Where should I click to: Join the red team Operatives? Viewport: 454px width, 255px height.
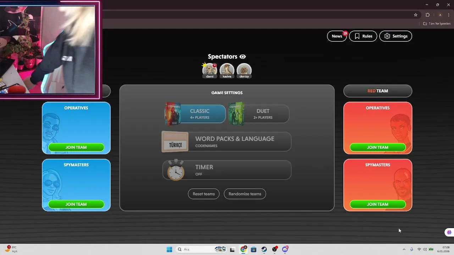378,147
